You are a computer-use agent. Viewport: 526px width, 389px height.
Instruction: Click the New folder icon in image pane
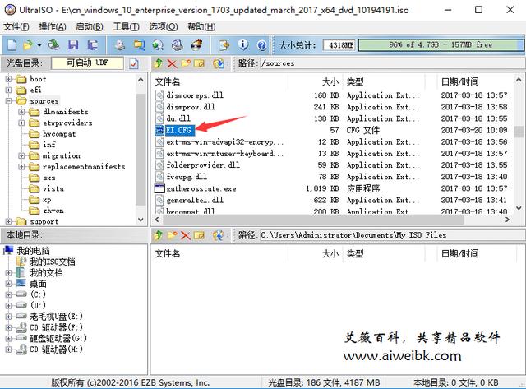(186, 63)
